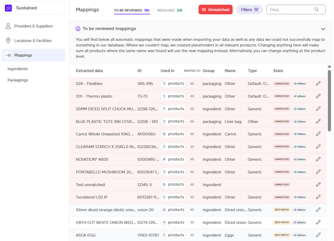Edit the ASDA EGG row pencil
The image size is (334, 241).
click(318, 235)
